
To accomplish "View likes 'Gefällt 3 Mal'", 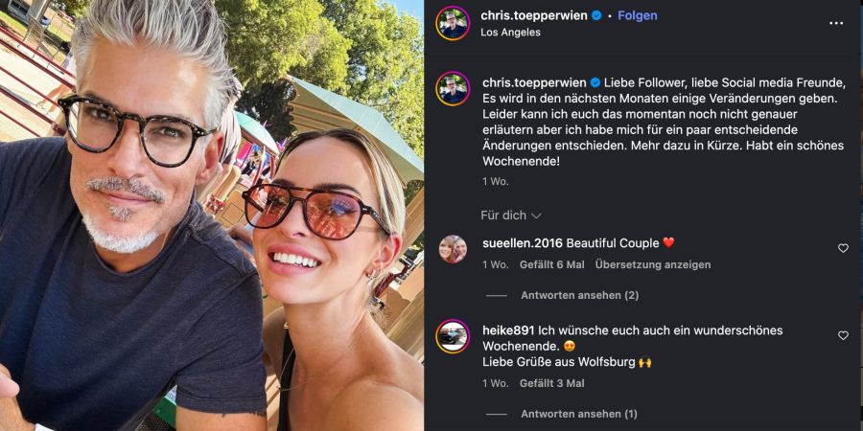I will (552, 383).
